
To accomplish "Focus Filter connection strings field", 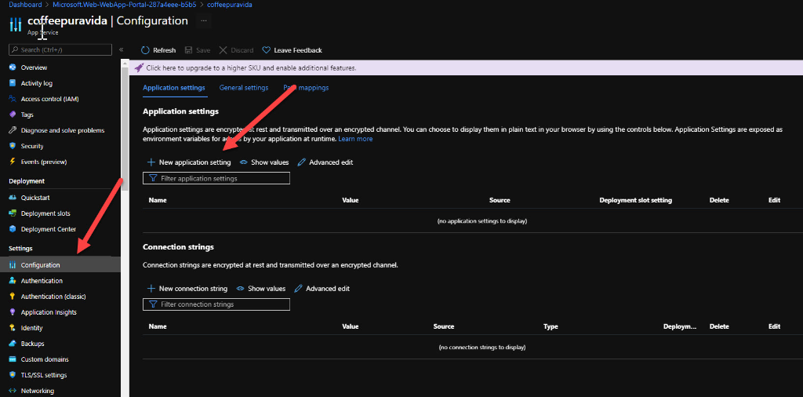I will coord(216,304).
